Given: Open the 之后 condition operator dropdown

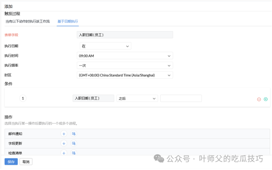Looking at the screenshot, I should coord(137,98).
